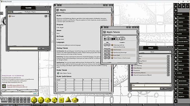Open the Modules sidebar entry

point(182,18)
